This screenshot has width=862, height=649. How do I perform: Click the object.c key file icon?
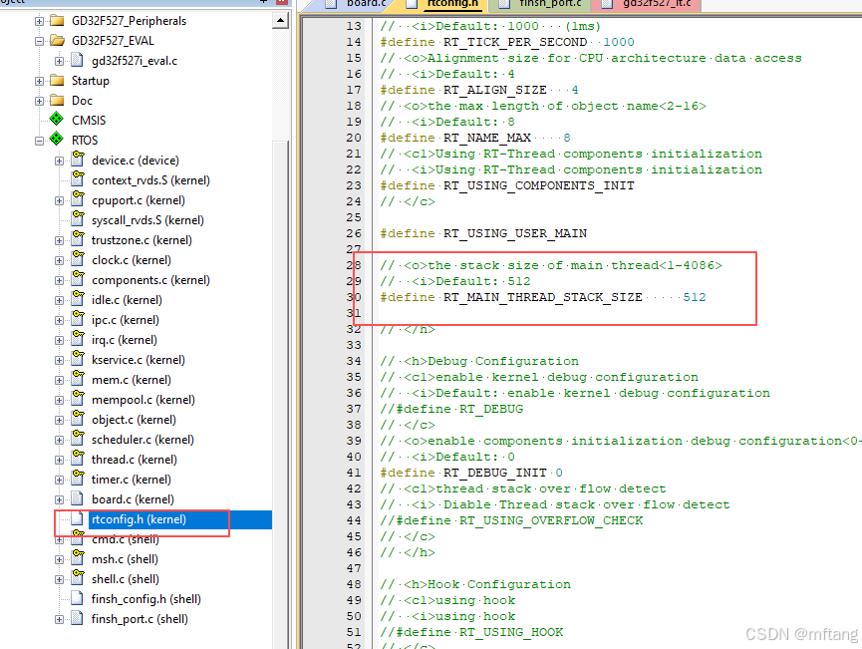click(78, 418)
